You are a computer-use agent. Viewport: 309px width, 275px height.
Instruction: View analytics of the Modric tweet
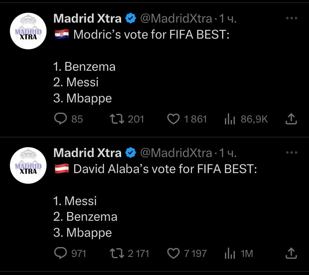coord(229,119)
